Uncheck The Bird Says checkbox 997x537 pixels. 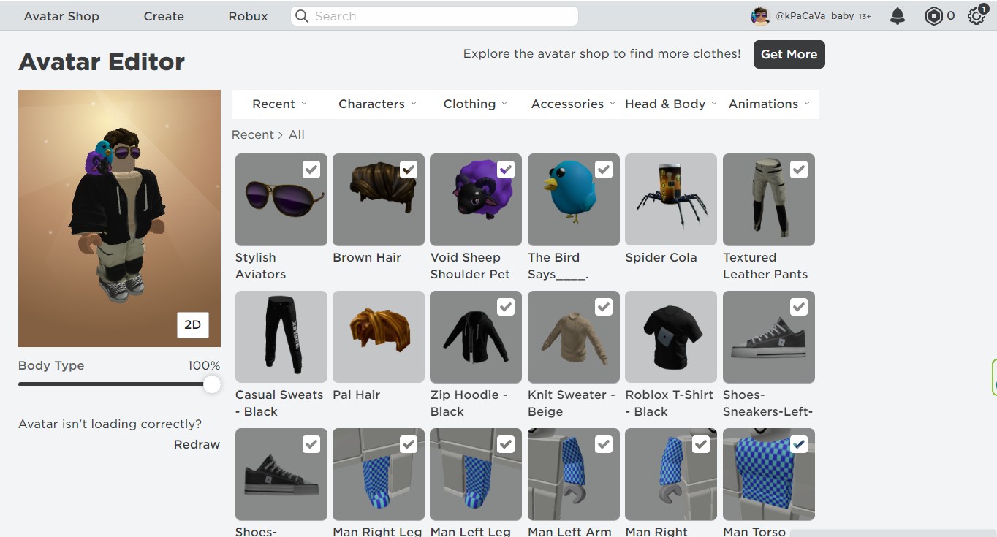(604, 170)
